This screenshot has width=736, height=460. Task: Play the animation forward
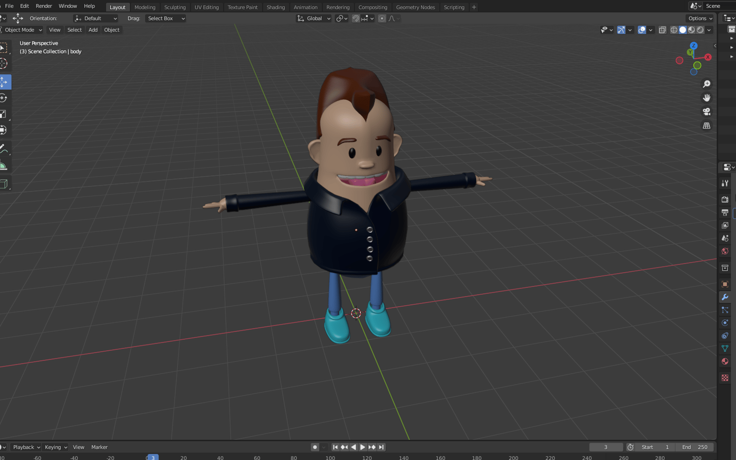pos(363,447)
